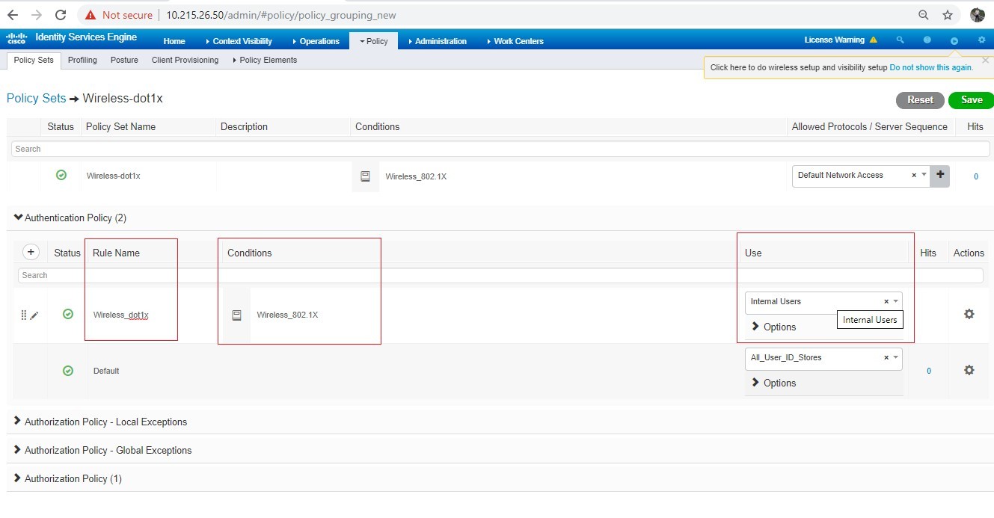Open the ISE help icon

pos(927,40)
